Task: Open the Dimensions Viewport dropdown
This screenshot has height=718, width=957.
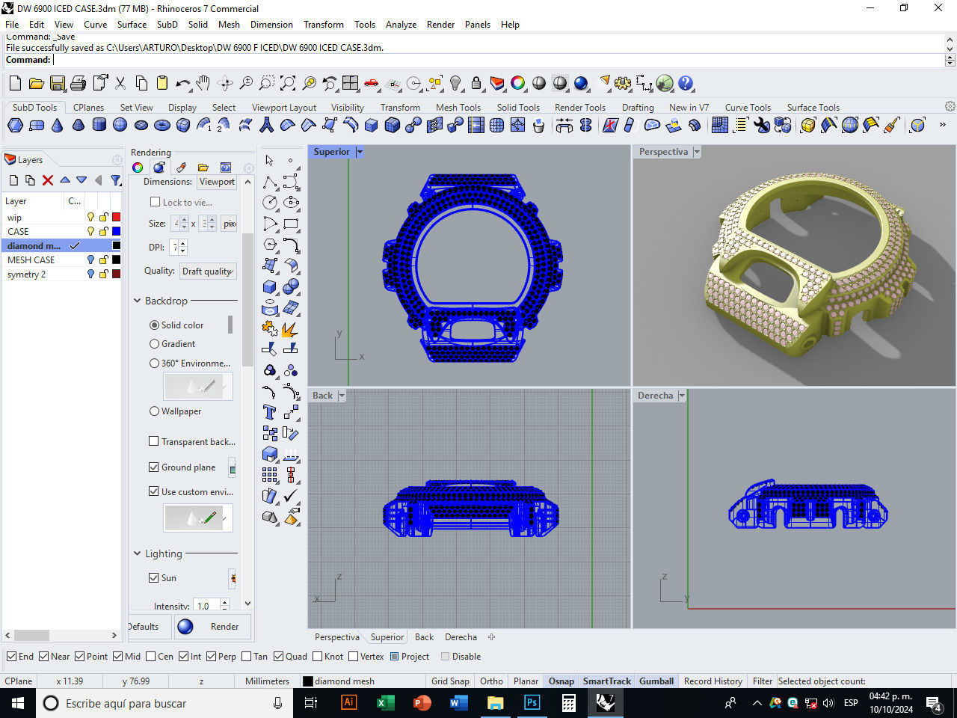Action: (217, 182)
